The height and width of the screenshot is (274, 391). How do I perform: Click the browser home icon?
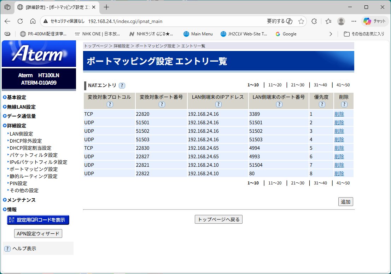[33, 21]
